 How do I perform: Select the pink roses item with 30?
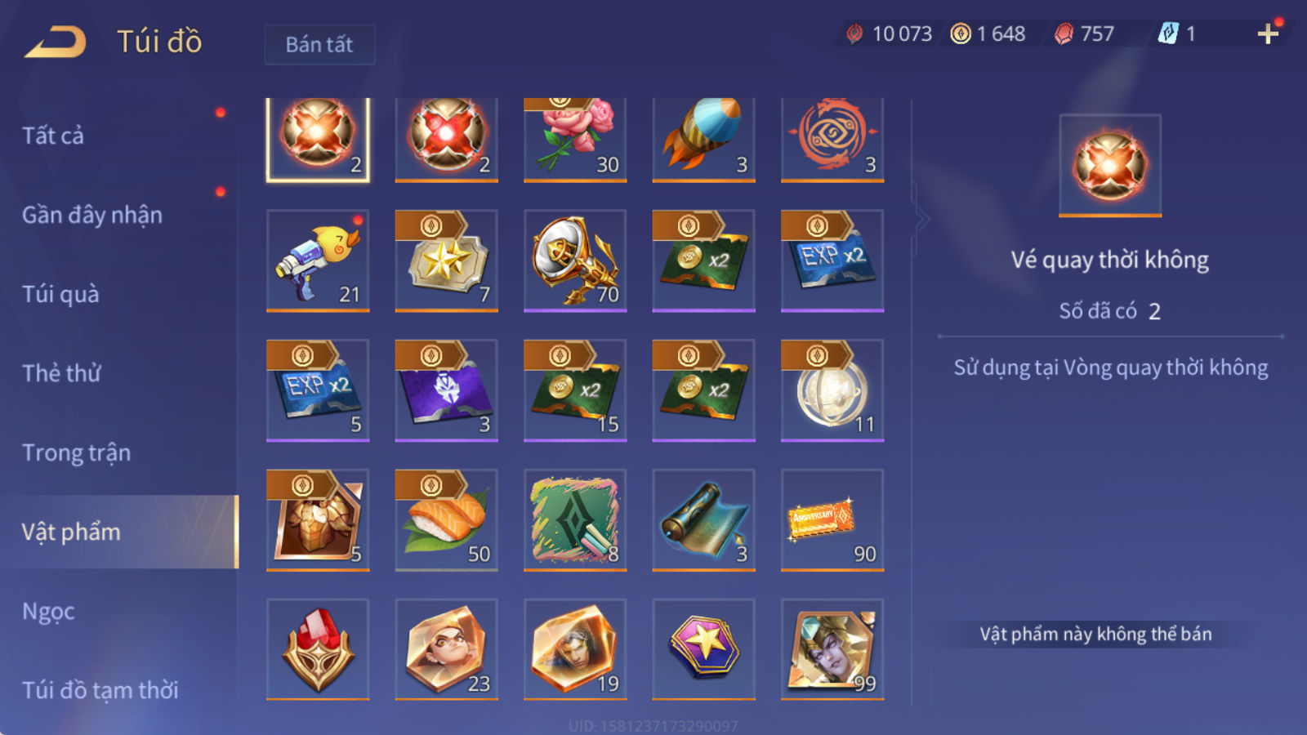tap(575, 139)
